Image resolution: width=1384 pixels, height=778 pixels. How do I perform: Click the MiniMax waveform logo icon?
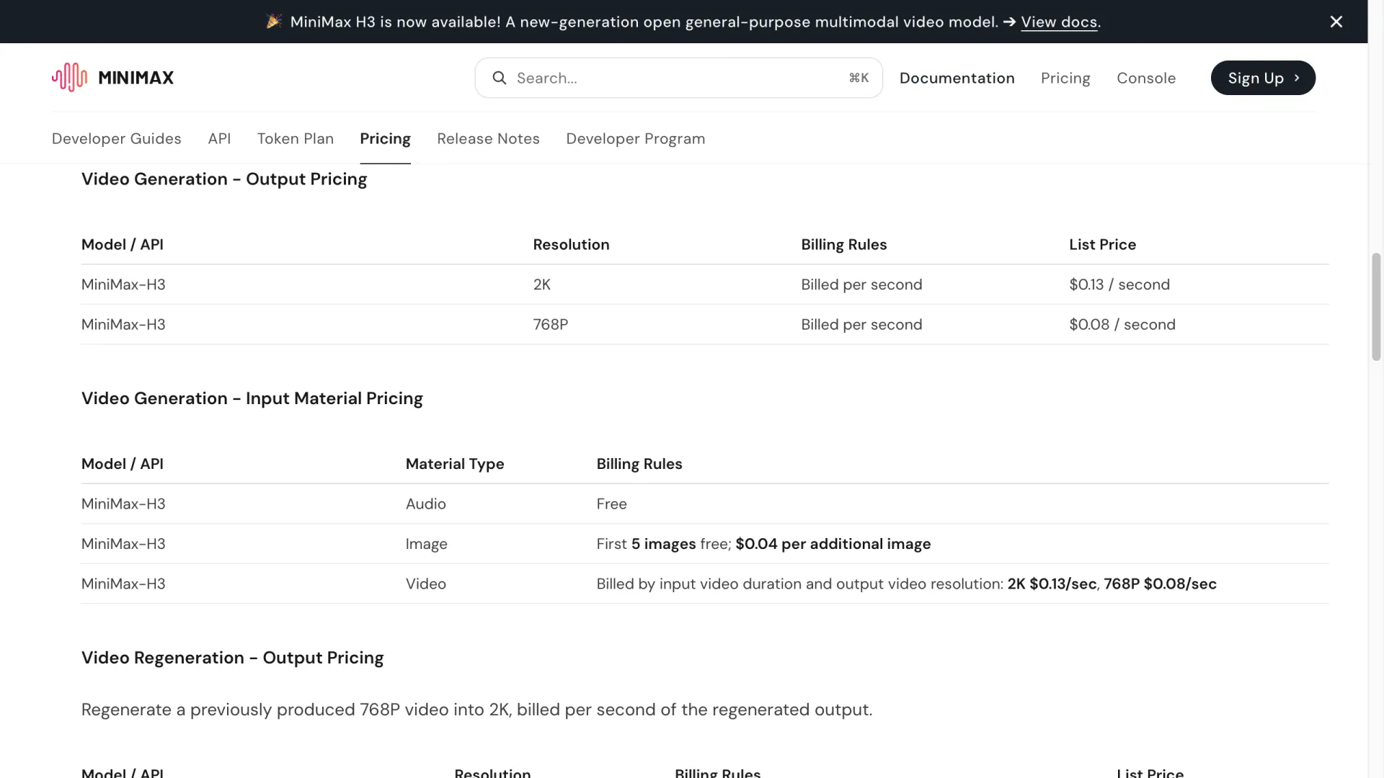pos(69,77)
